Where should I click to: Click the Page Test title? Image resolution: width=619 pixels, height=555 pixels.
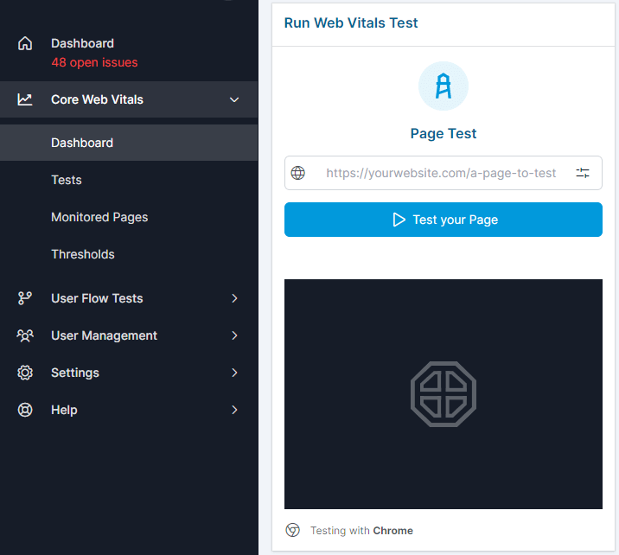pos(444,133)
